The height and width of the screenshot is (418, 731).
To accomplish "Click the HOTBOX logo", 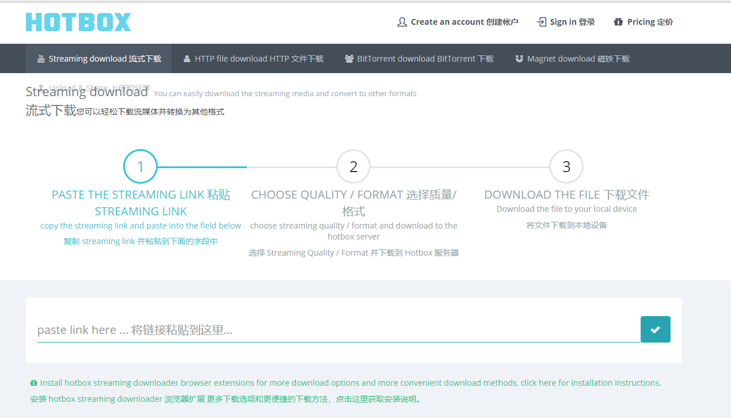I will tap(78, 22).
